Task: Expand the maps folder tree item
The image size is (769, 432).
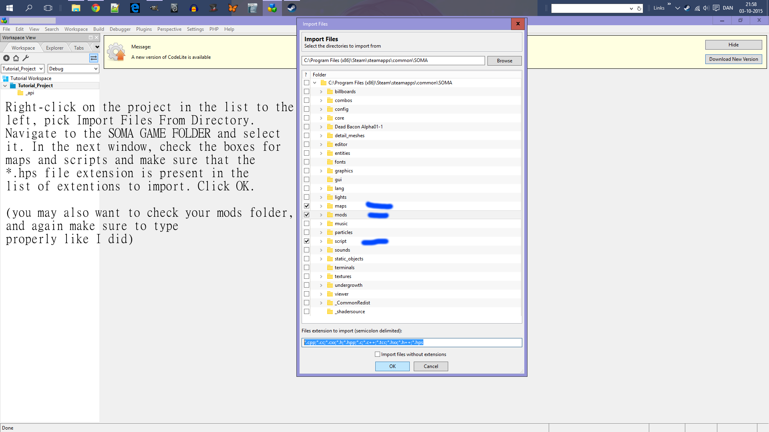Action: click(321, 206)
